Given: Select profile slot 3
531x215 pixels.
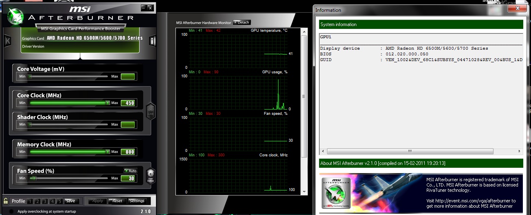Looking at the screenshot, I should pyautogui.click(x=45, y=201).
